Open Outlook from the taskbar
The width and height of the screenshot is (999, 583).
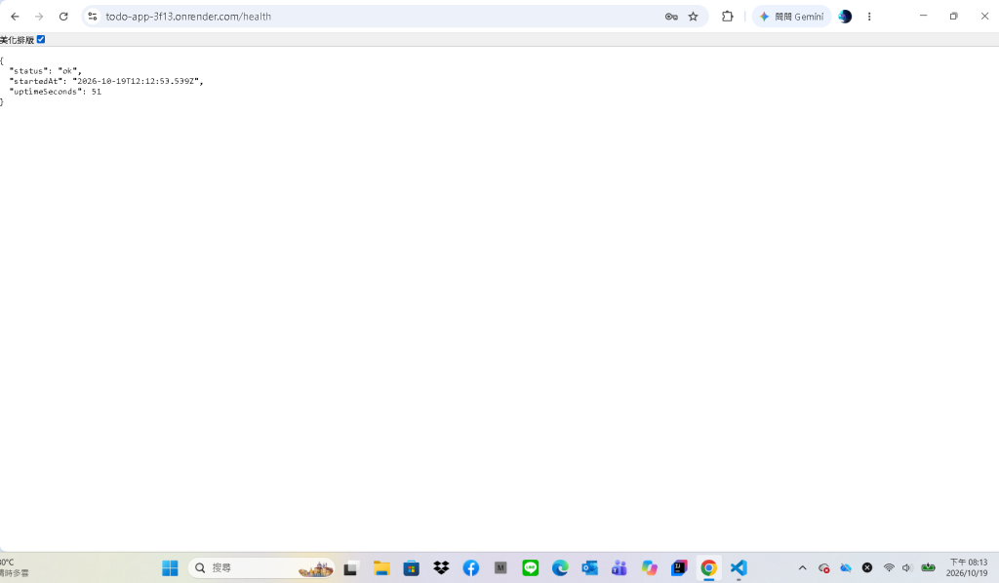590,567
